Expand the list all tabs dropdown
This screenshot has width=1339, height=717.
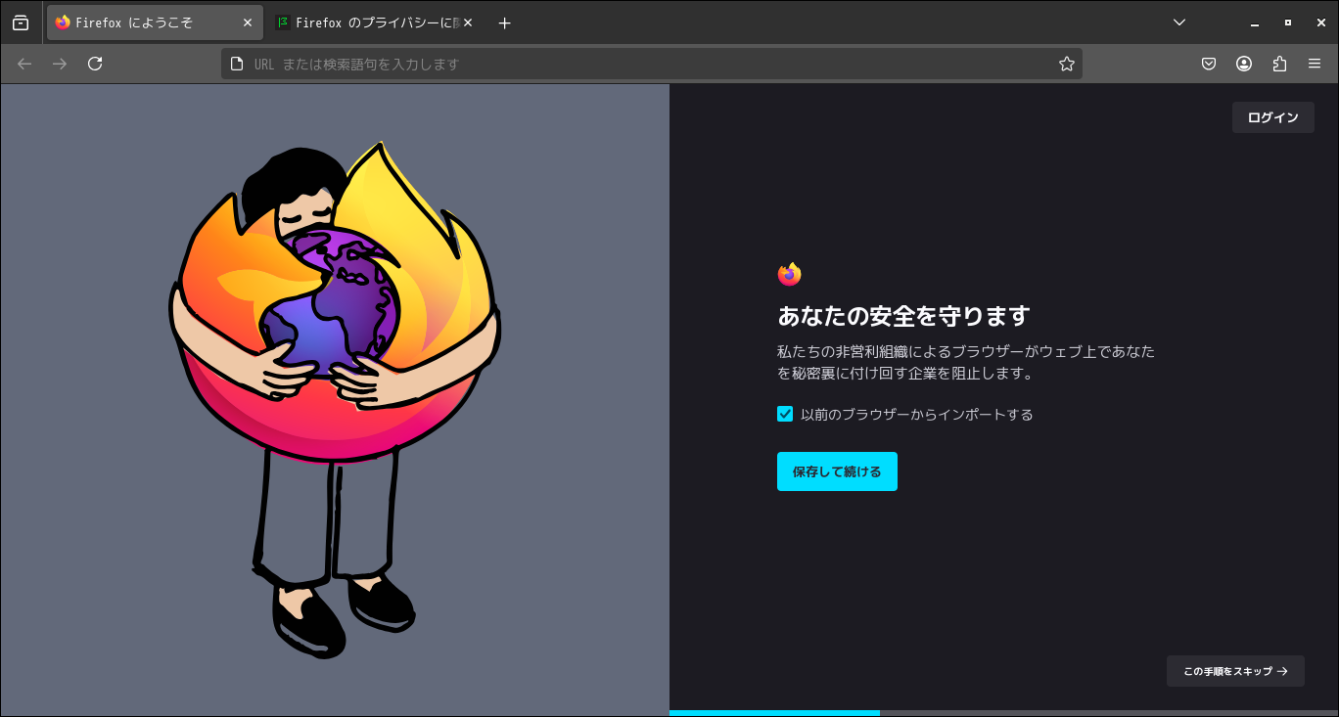click(x=1179, y=22)
